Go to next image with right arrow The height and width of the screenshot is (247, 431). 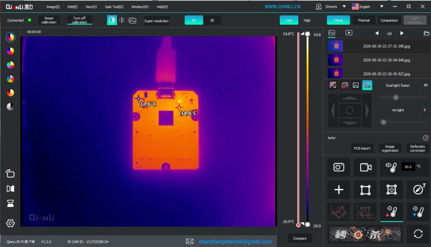pyautogui.click(x=402, y=33)
